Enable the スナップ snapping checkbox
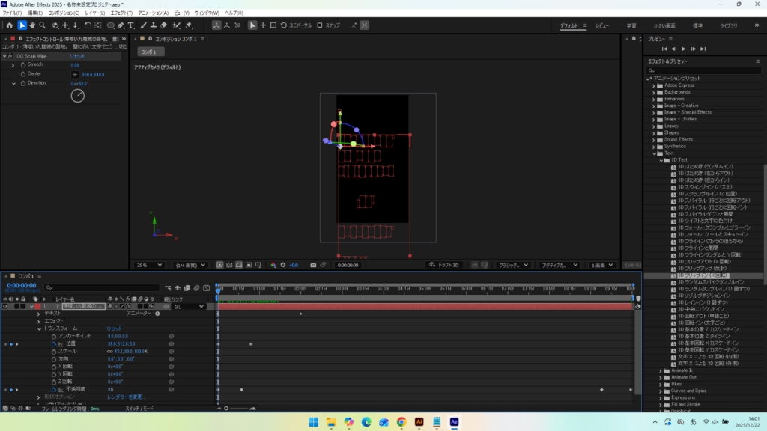The height and width of the screenshot is (431, 767). click(320, 25)
